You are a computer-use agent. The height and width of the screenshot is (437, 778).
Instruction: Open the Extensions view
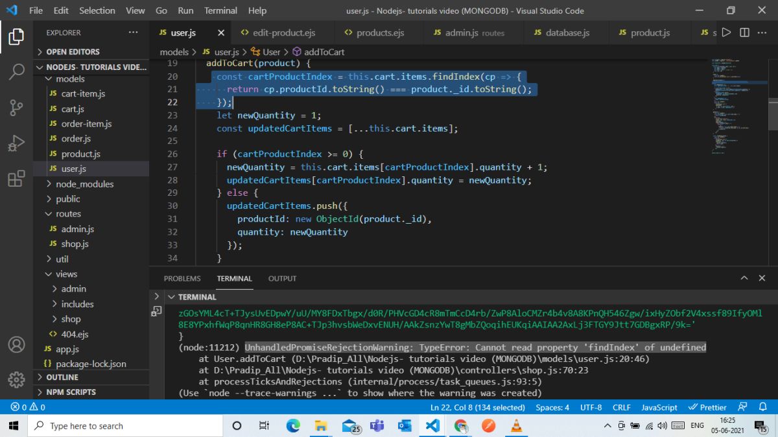[16, 178]
